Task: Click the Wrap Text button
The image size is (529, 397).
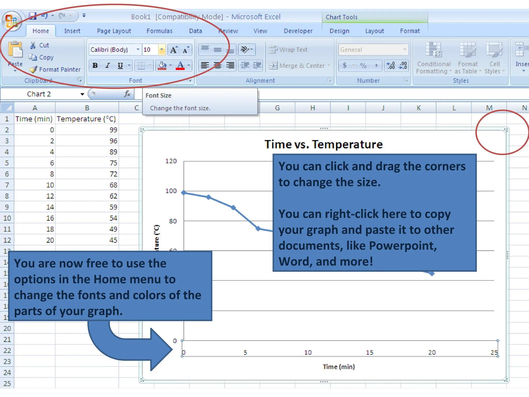Action: [x=288, y=49]
